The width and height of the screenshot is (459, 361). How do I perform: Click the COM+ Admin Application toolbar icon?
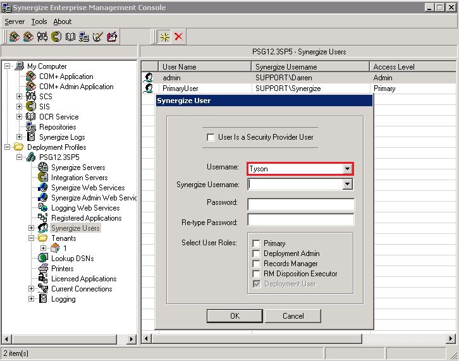[x=28, y=37]
